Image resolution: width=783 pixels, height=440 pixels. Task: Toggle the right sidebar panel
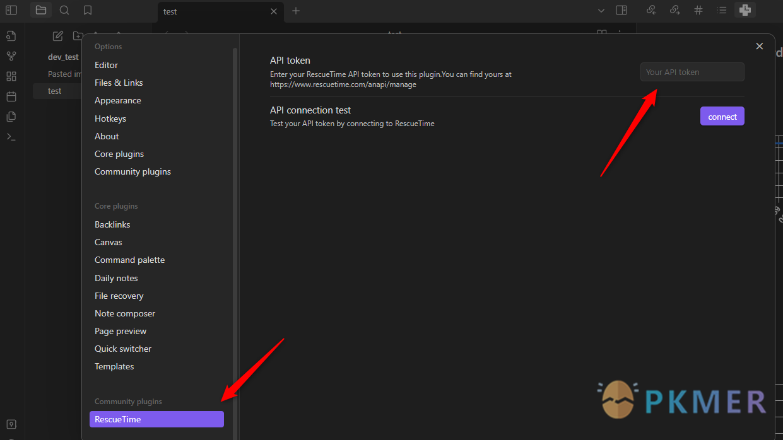point(621,10)
